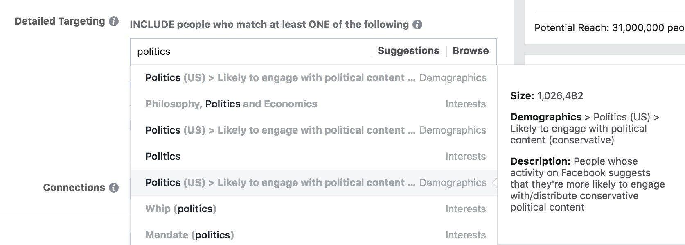Choose the Politics Interests suggestion
The image size is (685, 245).
coord(162,156)
